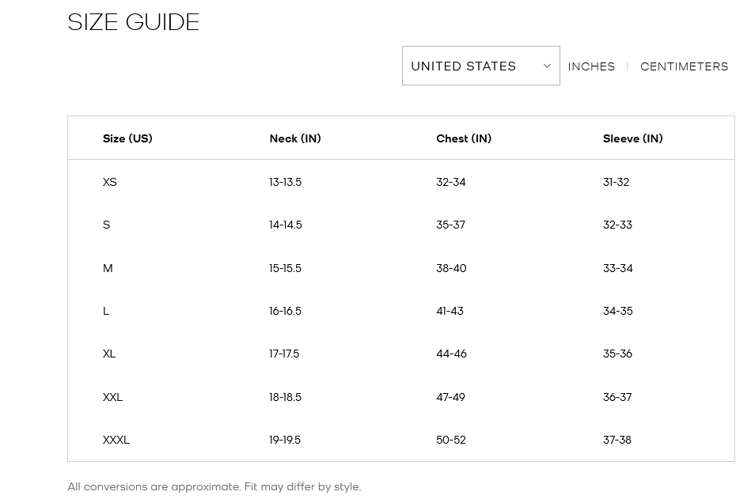The width and height of the screenshot is (755, 503).
Task: Select the S size row label
Action: (106, 225)
